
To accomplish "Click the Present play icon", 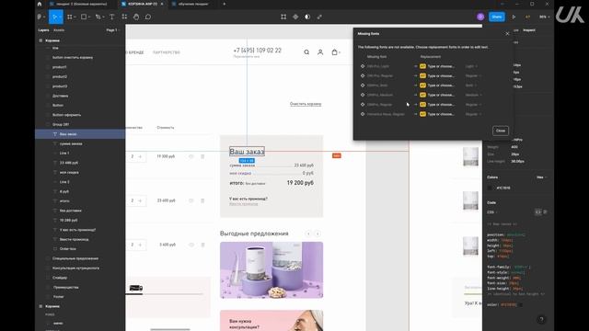I will 514,17.
